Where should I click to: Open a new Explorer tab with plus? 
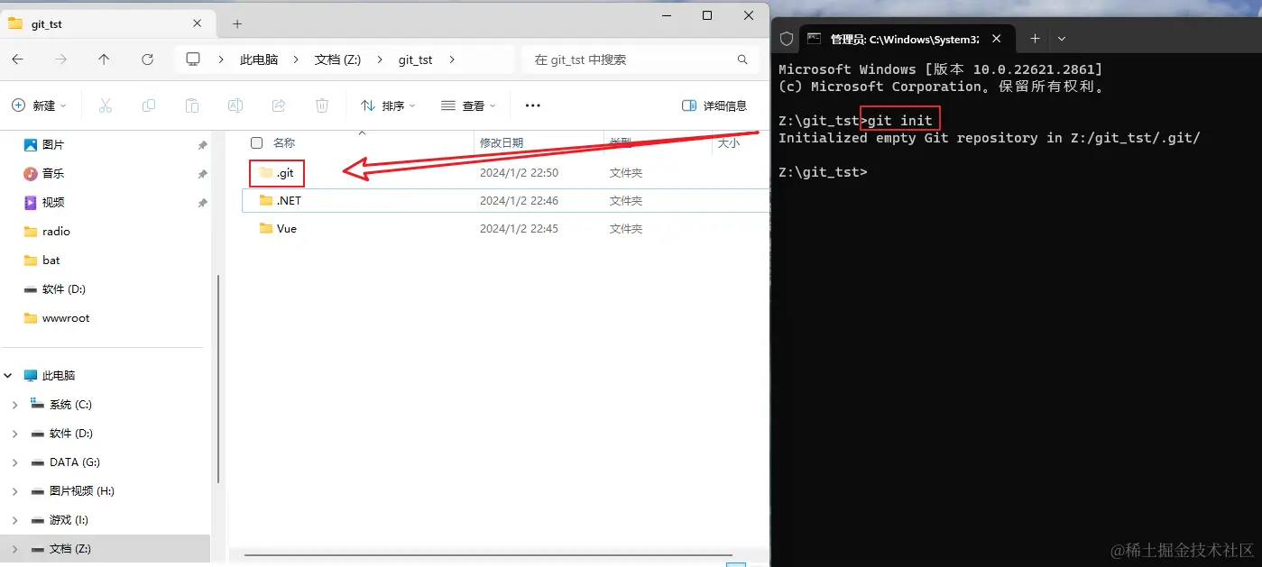point(237,23)
